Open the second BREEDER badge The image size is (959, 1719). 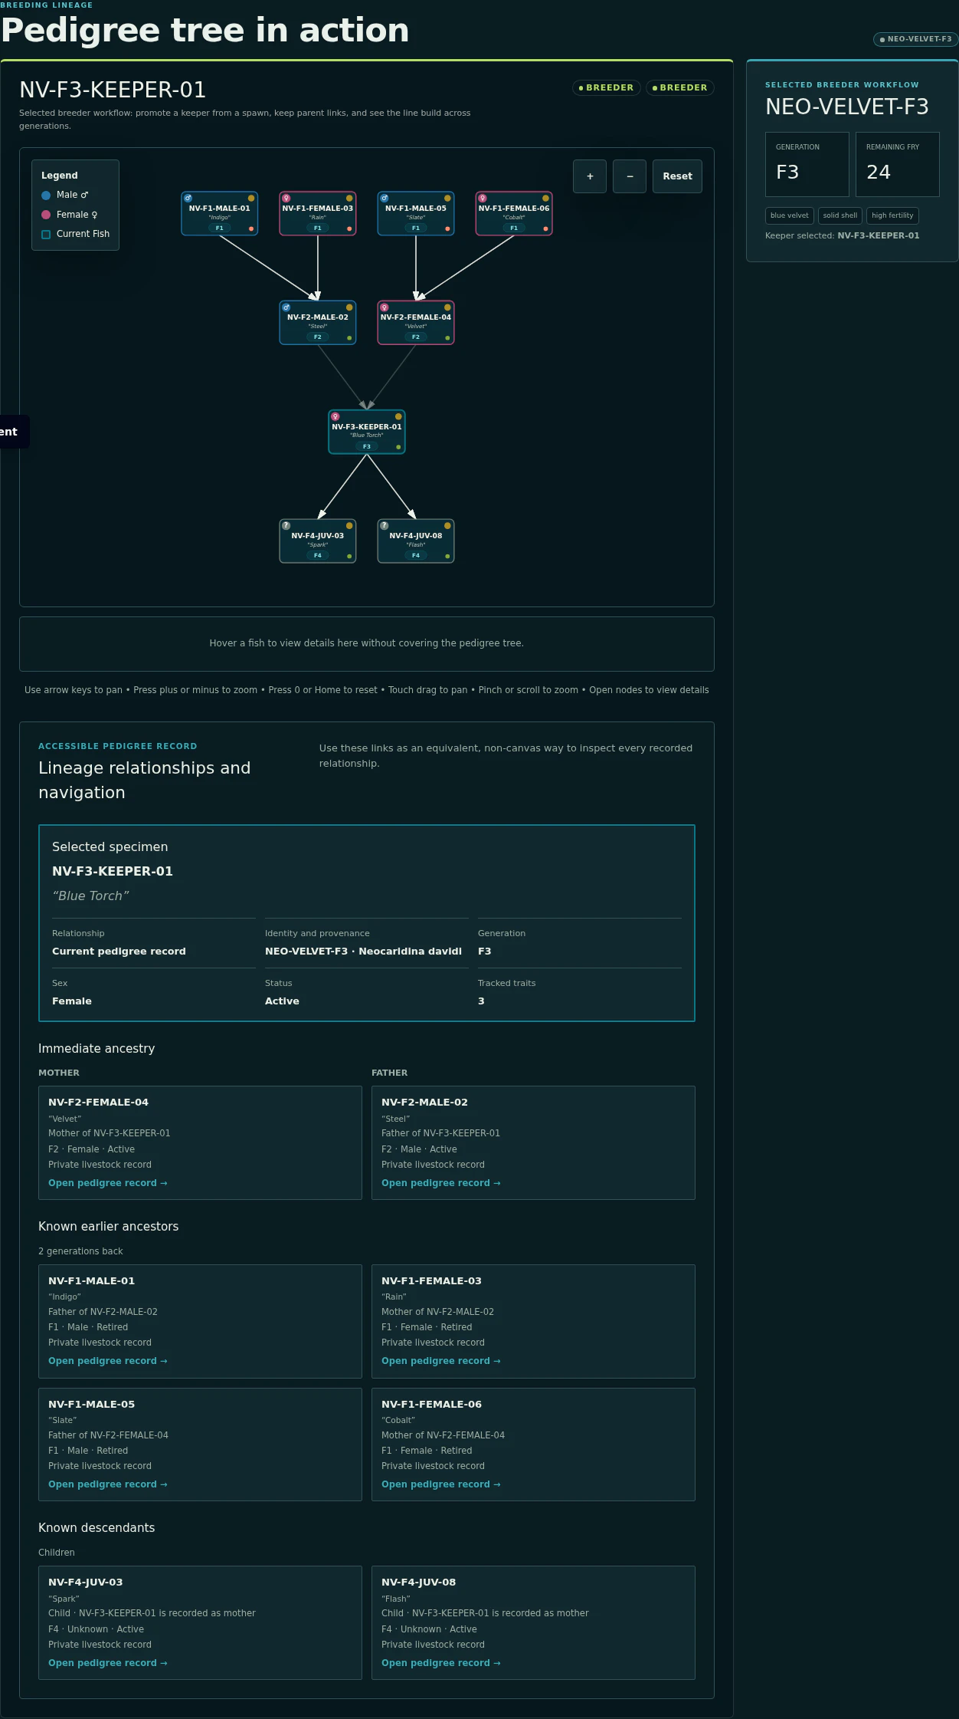(x=680, y=87)
